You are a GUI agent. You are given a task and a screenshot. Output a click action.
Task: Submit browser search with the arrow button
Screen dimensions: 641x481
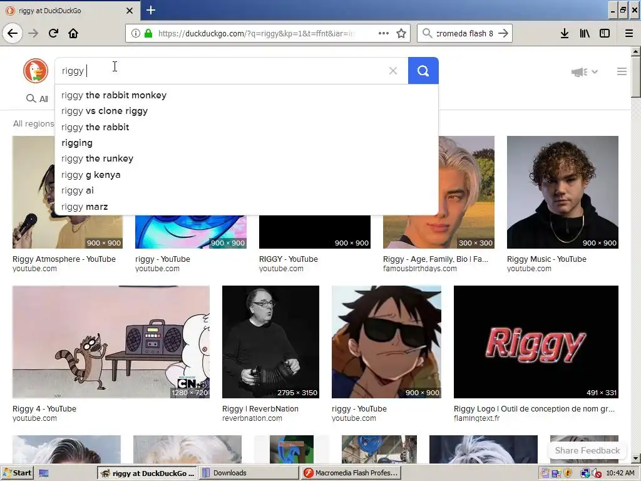coord(504,33)
